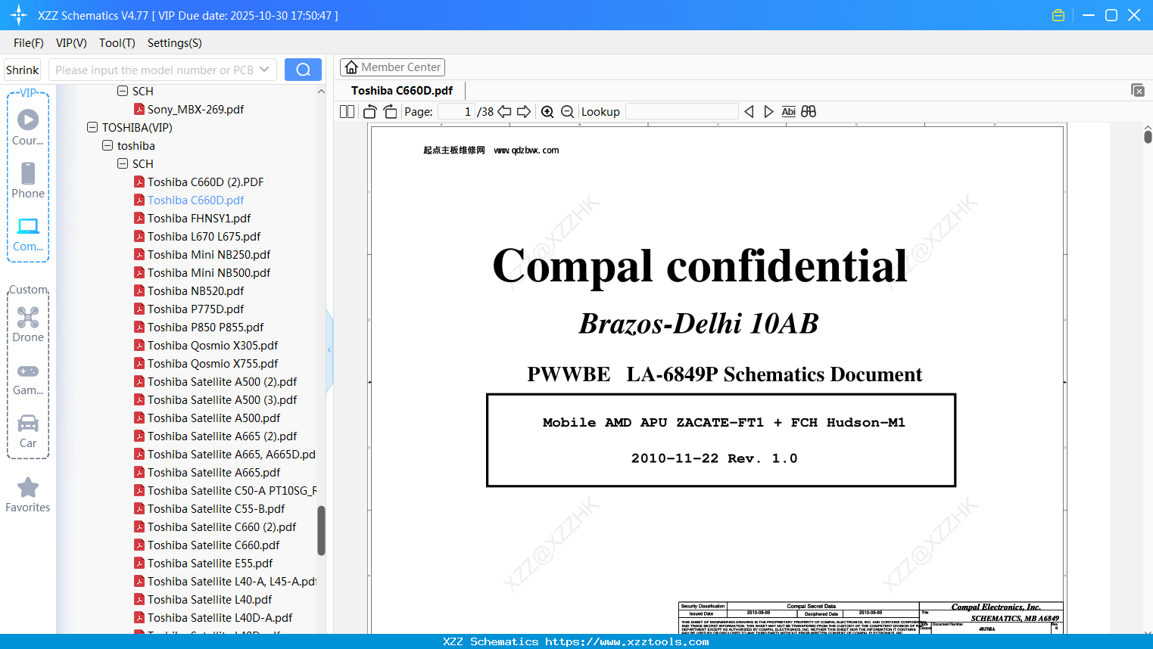The width and height of the screenshot is (1153, 649).
Task: Select Toshiba C660D.pdf in the tree
Action: click(x=195, y=200)
